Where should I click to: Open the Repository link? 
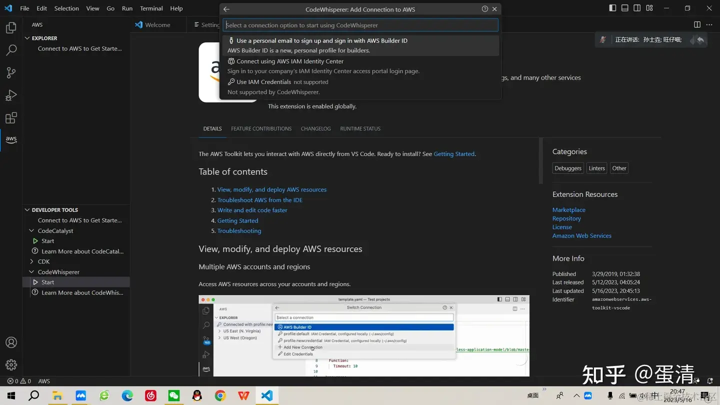[x=566, y=218]
